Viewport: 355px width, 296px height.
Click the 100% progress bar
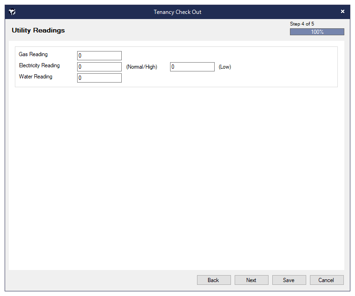317,32
